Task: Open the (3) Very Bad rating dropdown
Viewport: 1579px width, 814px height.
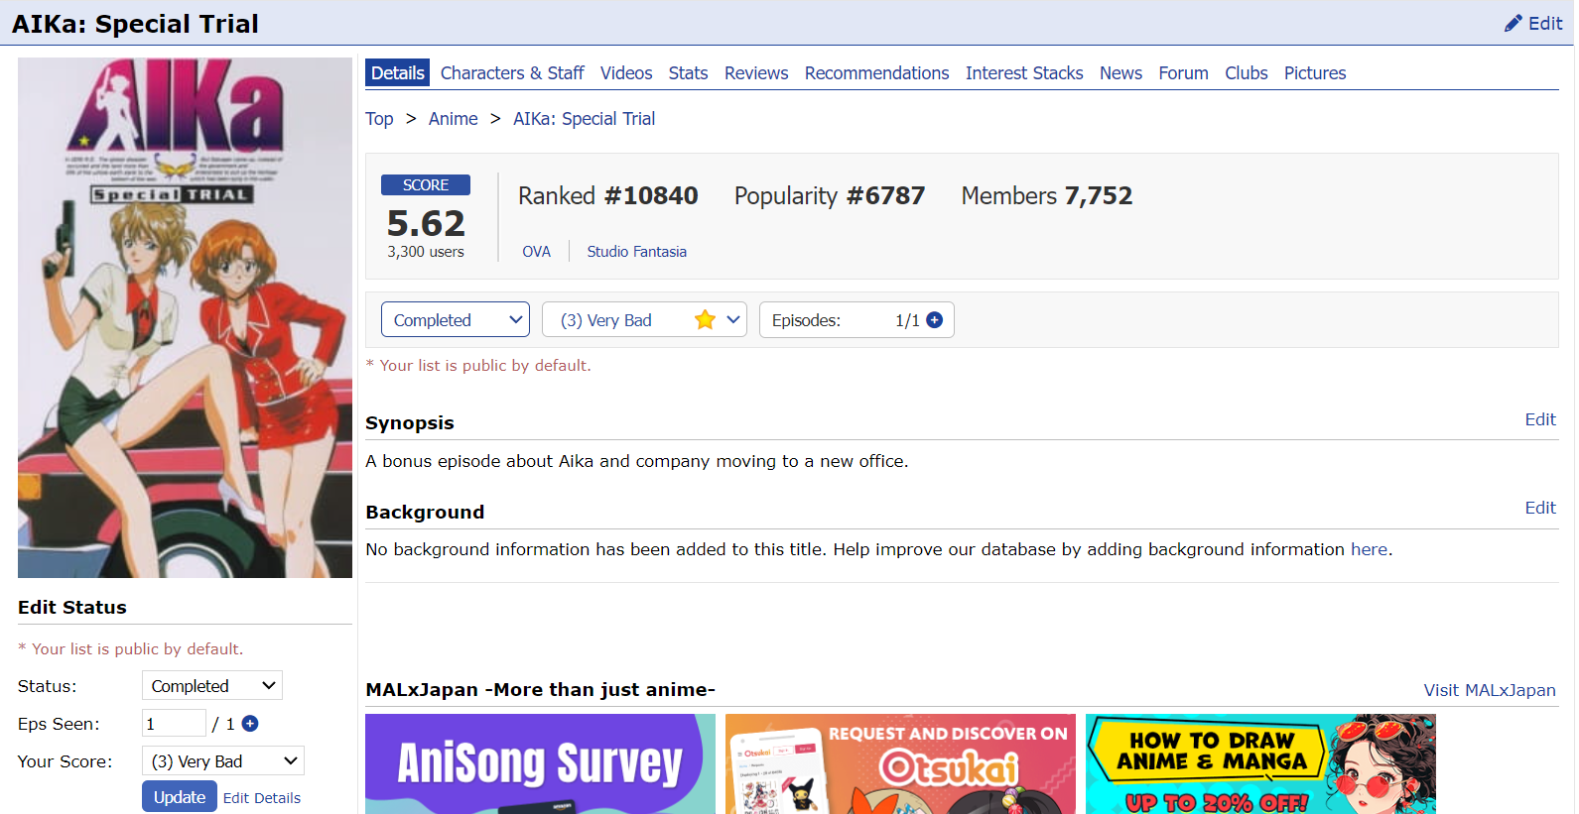Action: tap(644, 319)
